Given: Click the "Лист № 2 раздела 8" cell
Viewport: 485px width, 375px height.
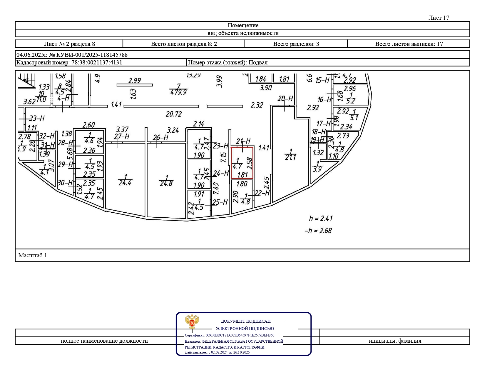Looking at the screenshot, I should tap(70, 44).
